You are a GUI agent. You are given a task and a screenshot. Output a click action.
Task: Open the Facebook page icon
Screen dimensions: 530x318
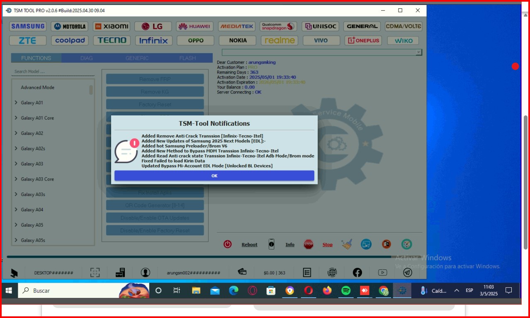(357, 272)
